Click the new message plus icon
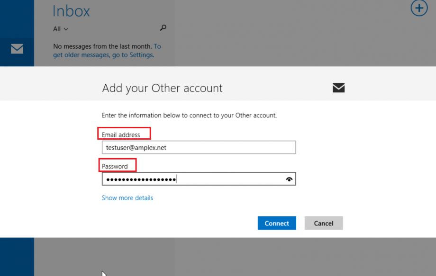Viewport: 436px width, 276px height. pyautogui.click(x=419, y=8)
